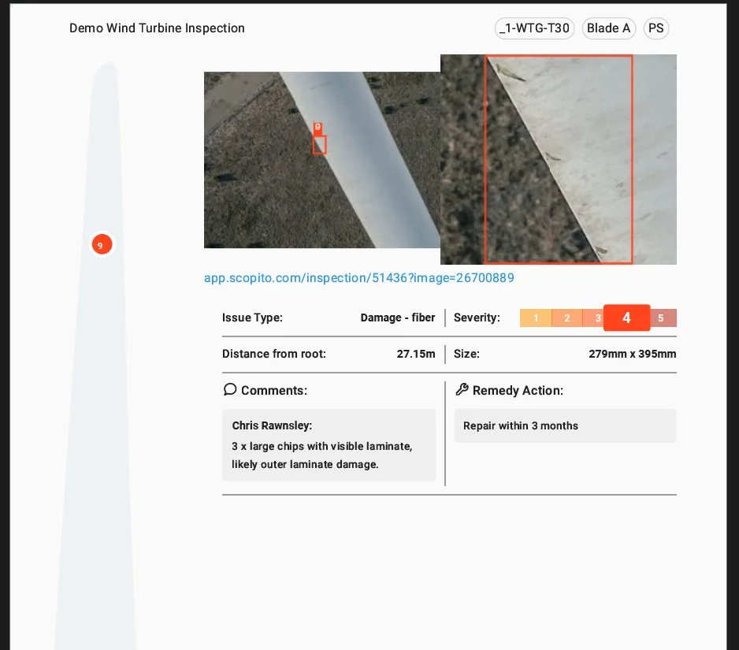Click the Severity label
Image resolution: width=739 pixels, height=650 pixels.
click(477, 318)
